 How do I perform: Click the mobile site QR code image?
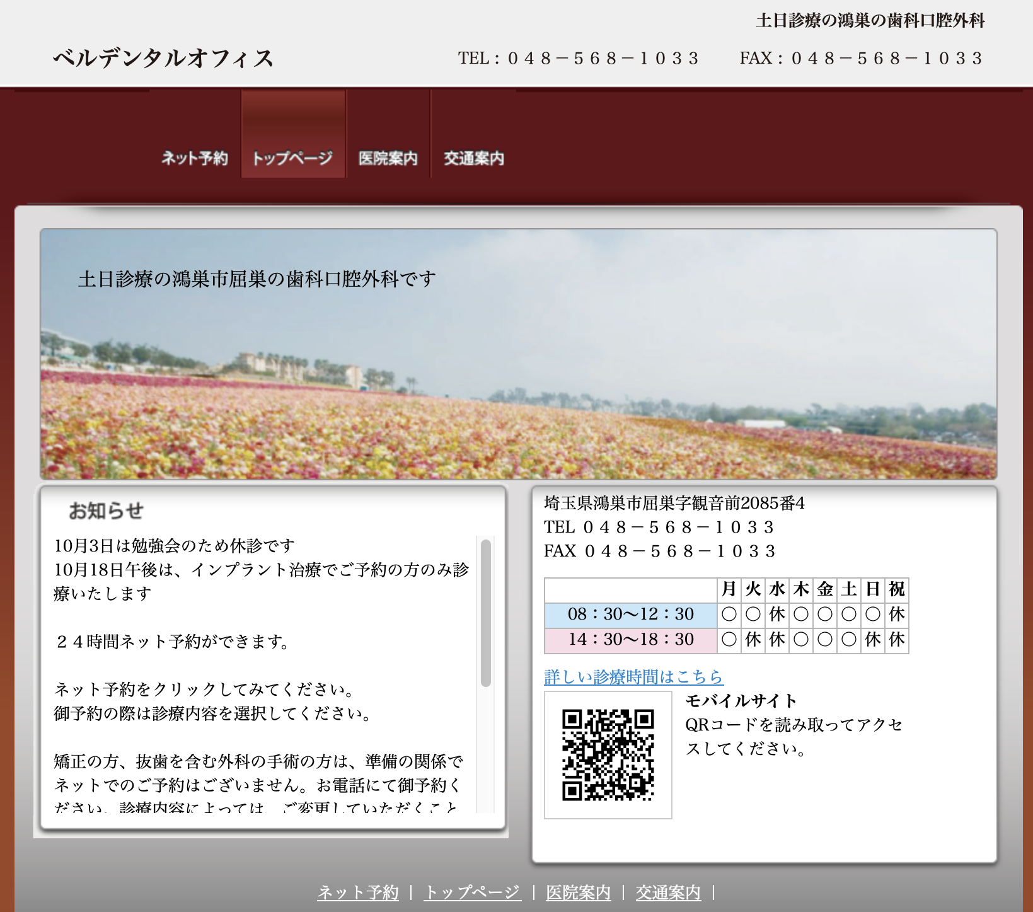(x=608, y=755)
